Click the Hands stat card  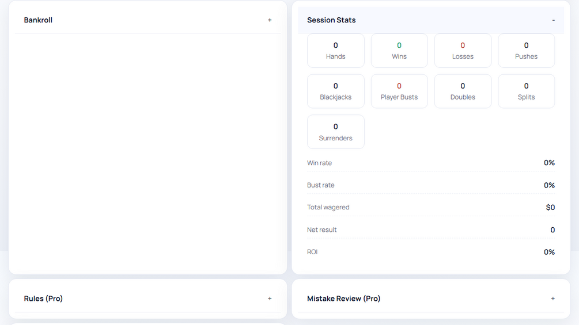(x=336, y=51)
